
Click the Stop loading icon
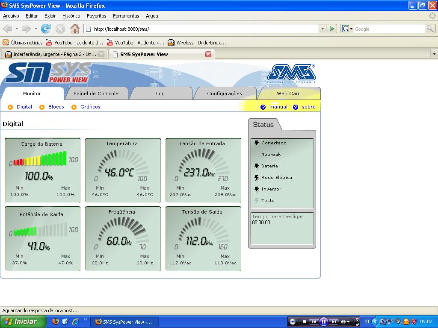(60, 29)
